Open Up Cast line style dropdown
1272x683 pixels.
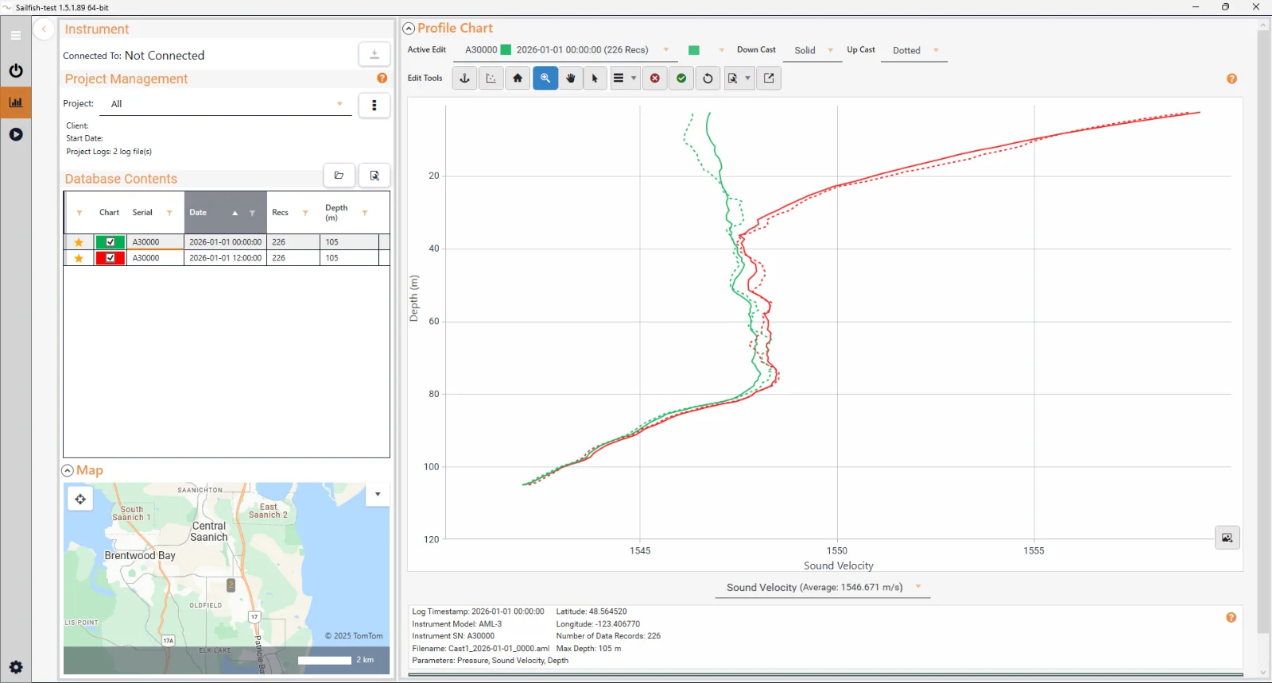914,50
